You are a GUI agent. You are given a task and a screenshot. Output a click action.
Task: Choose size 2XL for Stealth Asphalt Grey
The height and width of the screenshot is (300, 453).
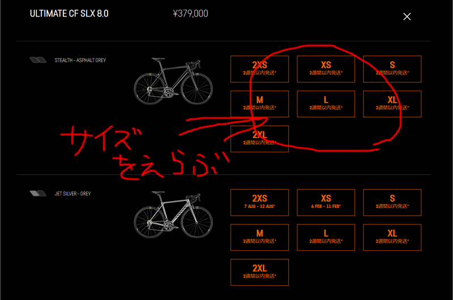(259, 139)
